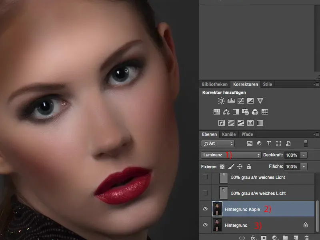The width and height of the screenshot is (320, 240).
Task: Show the 50% grau a/n weiches Licht layer
Action: click(x=205, y=177)
